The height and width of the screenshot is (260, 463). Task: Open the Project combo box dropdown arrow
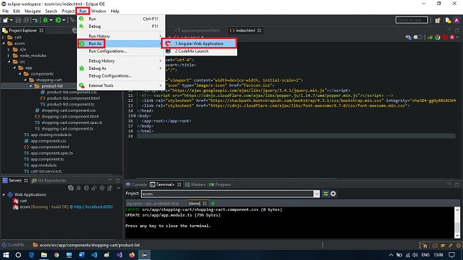coord(316,194)
